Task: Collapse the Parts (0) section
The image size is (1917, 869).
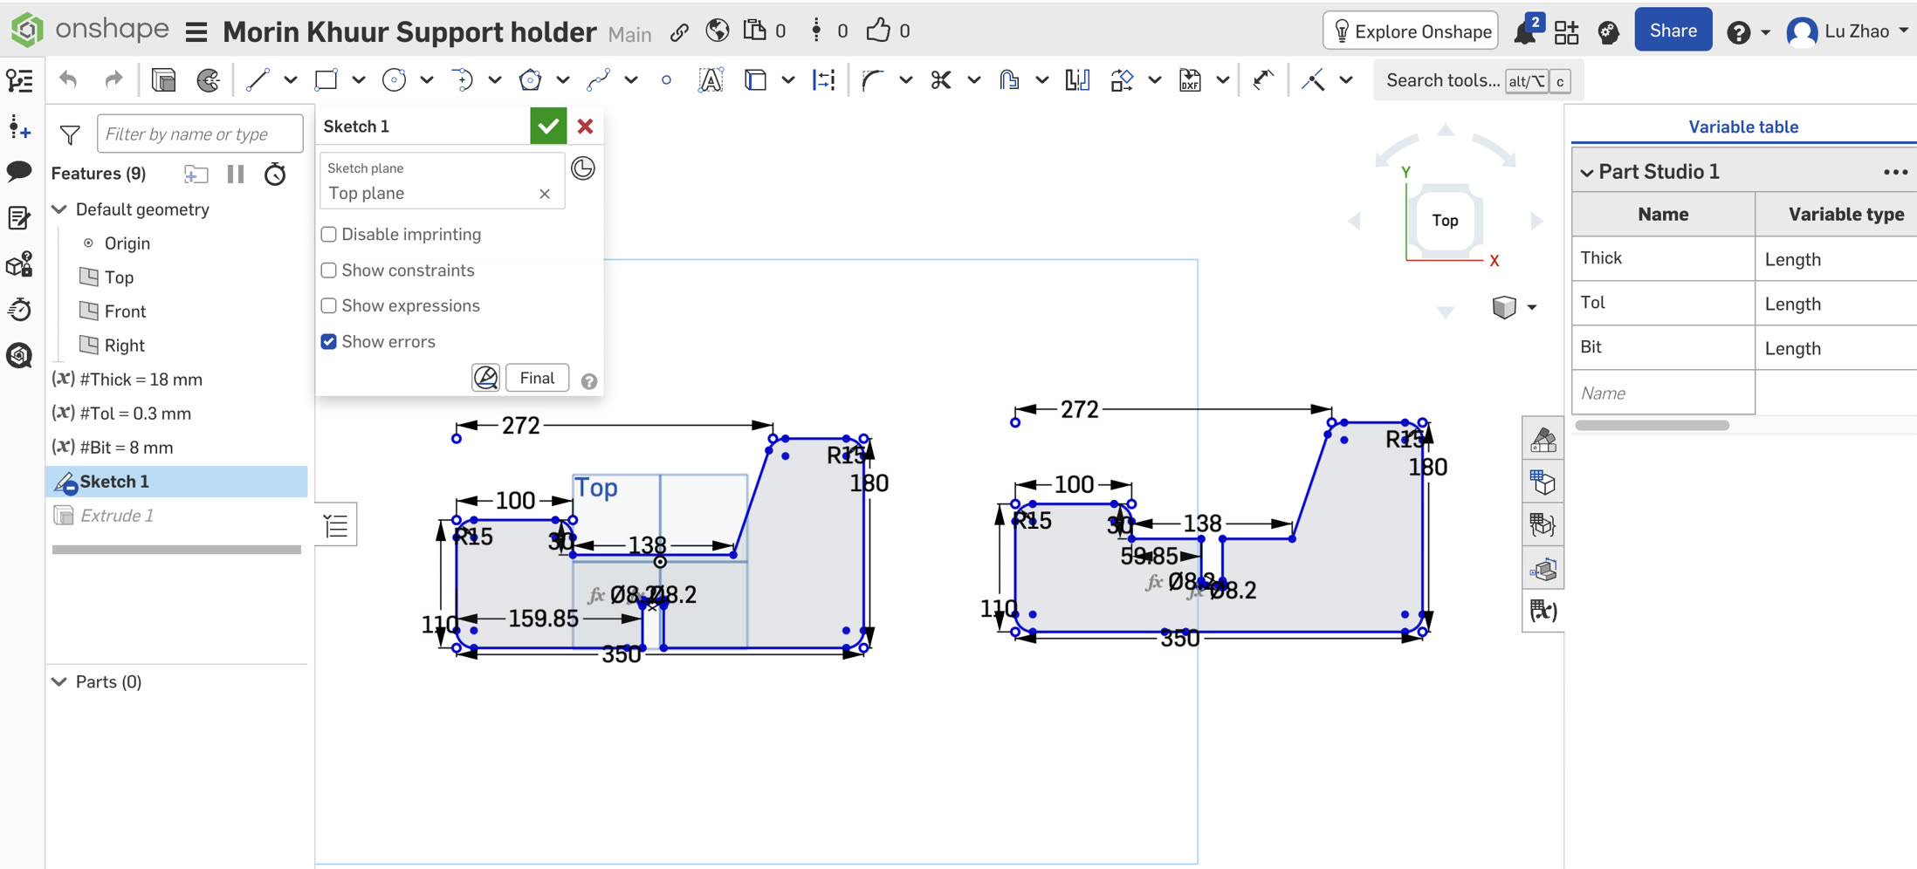Action: pos(59,681)
